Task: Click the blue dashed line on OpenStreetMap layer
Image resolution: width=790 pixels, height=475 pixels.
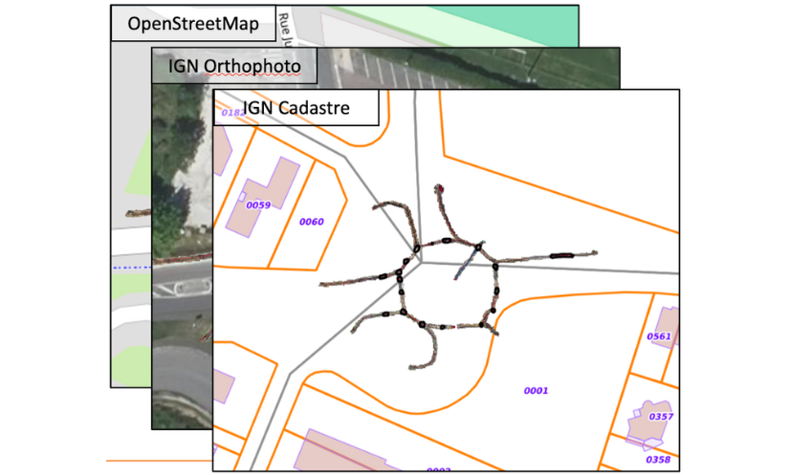Action: pyautogui.click(x=131, y=268)
